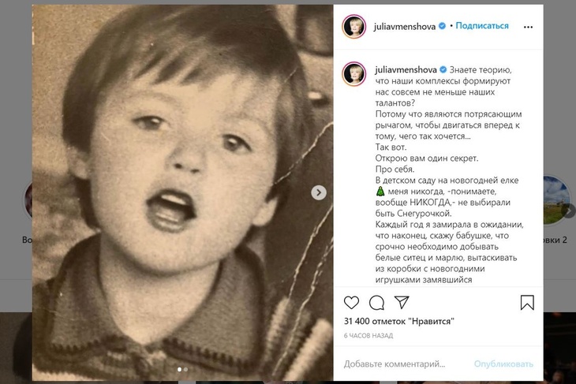Open comments via the speech bubble icon
This screenshot has height=384, width=576.
[x=376, y=303]
